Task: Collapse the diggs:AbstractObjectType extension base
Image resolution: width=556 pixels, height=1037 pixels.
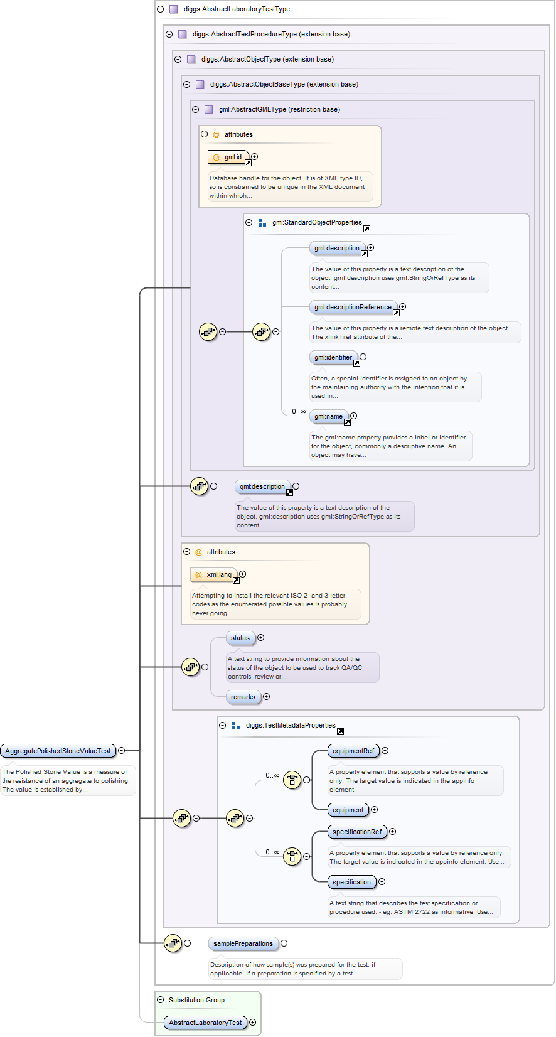Action: 178,60
